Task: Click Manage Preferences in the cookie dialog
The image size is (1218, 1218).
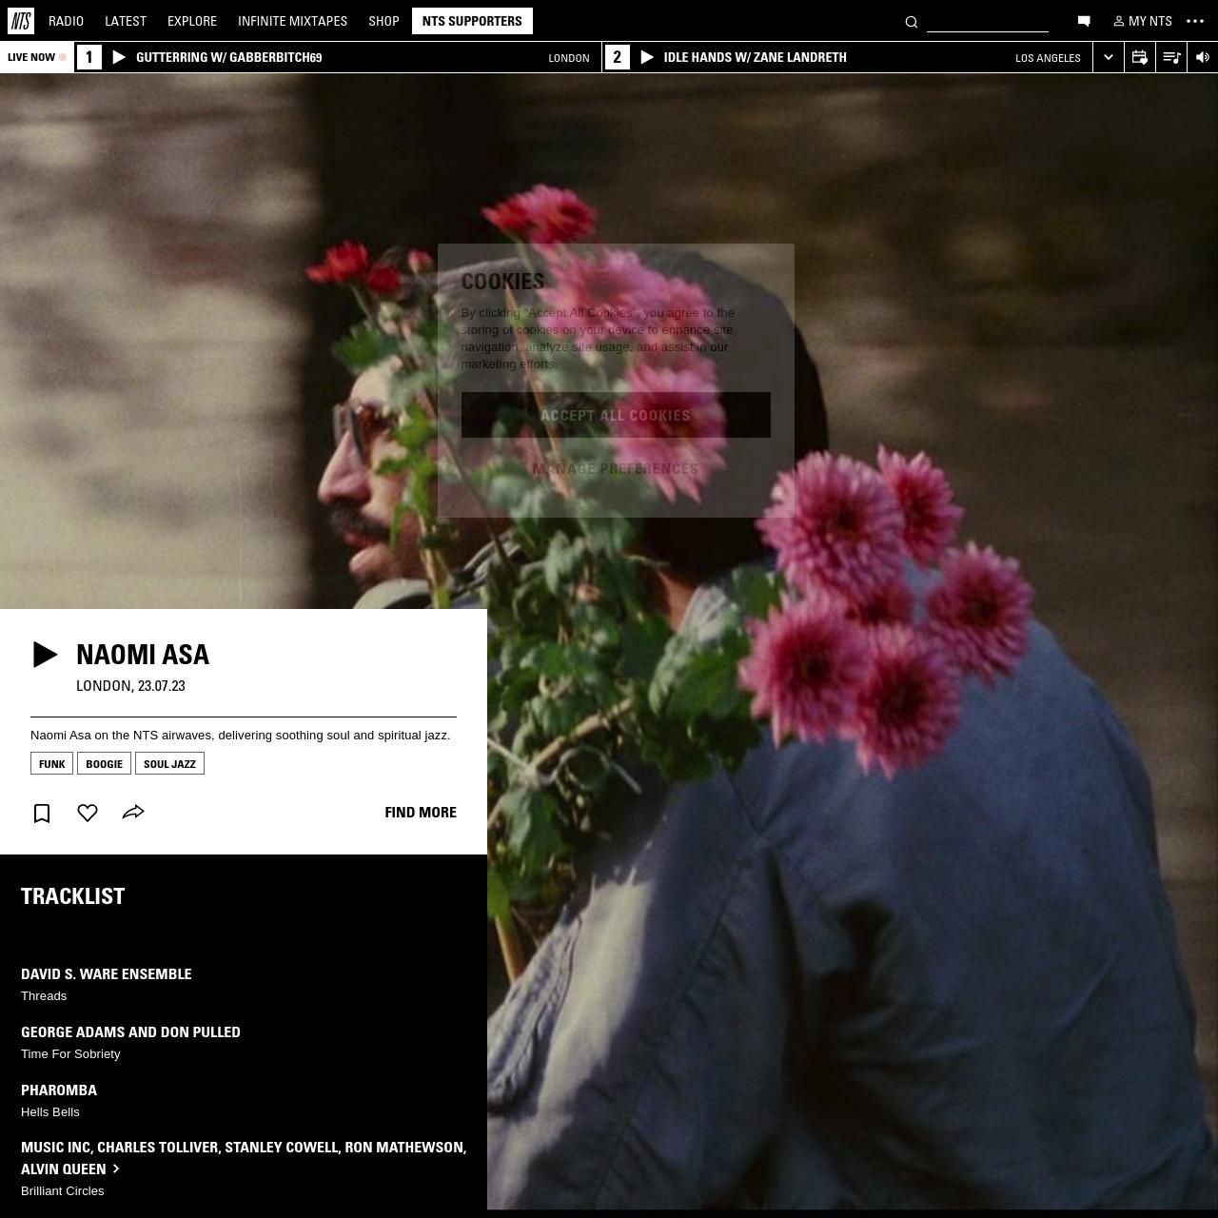Action: tap(616, 469)
